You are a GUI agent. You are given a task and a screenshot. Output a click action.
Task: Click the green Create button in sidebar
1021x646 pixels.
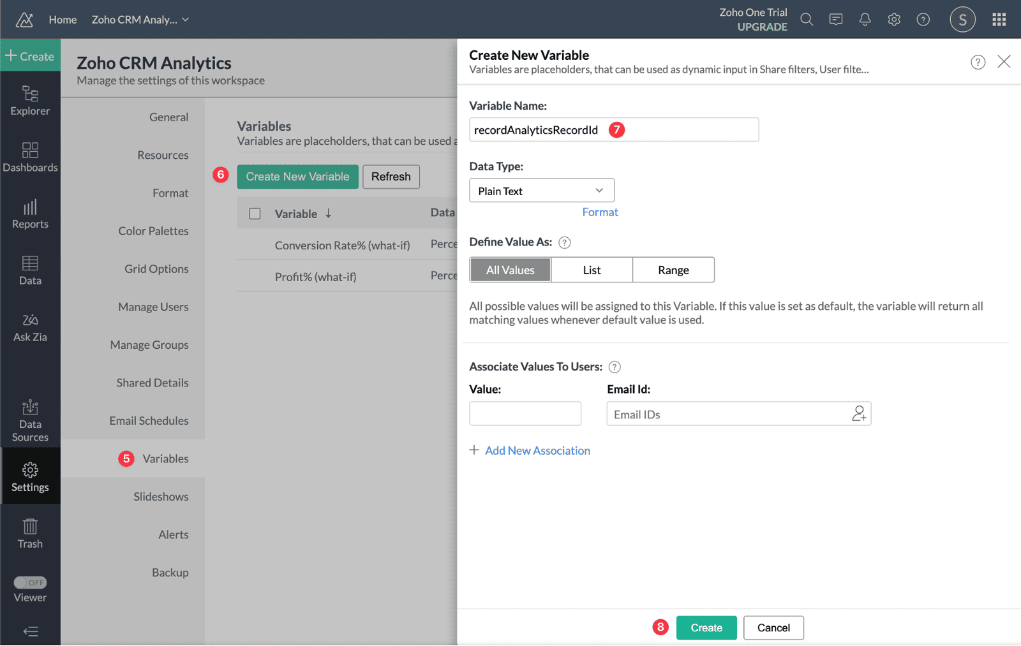(x=30, y=56)
